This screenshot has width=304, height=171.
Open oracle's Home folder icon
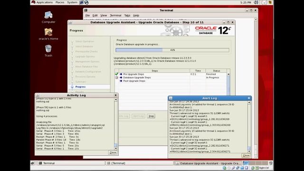coord(48,32)
